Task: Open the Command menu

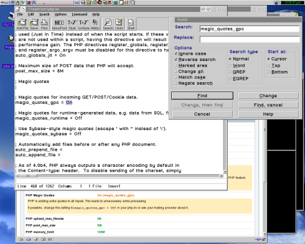Action: [x=80, y=14]
